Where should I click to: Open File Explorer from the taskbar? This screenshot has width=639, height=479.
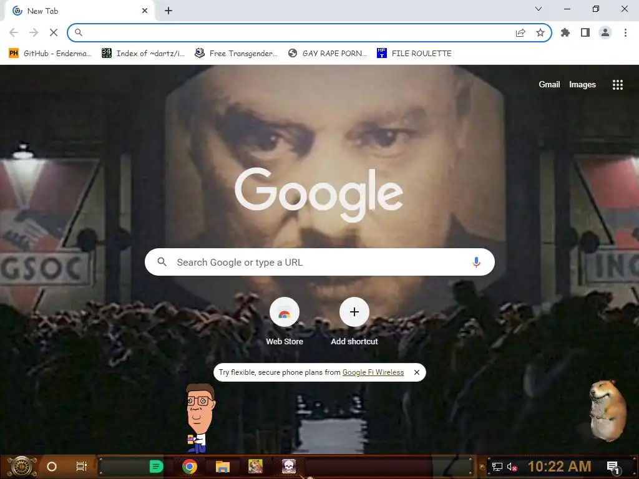point(223,467)
